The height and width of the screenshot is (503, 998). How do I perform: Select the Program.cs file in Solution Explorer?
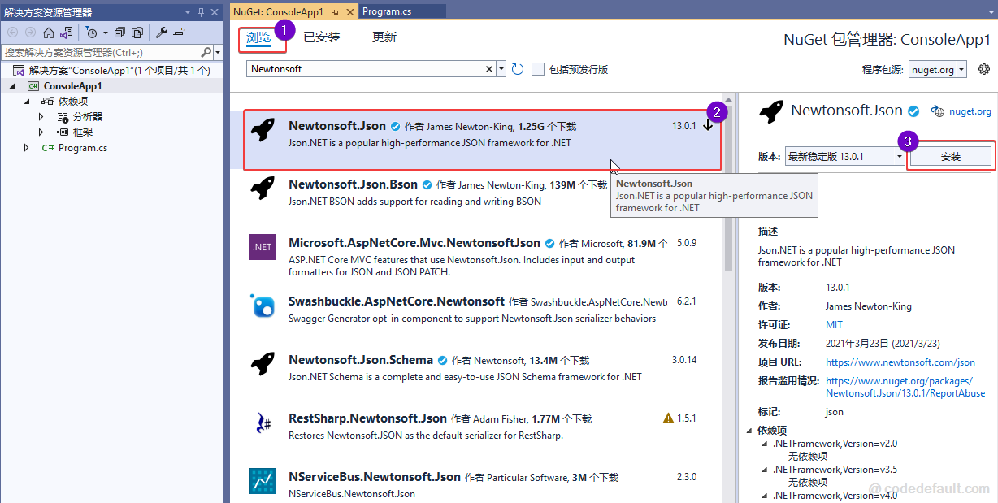(83, 148)
